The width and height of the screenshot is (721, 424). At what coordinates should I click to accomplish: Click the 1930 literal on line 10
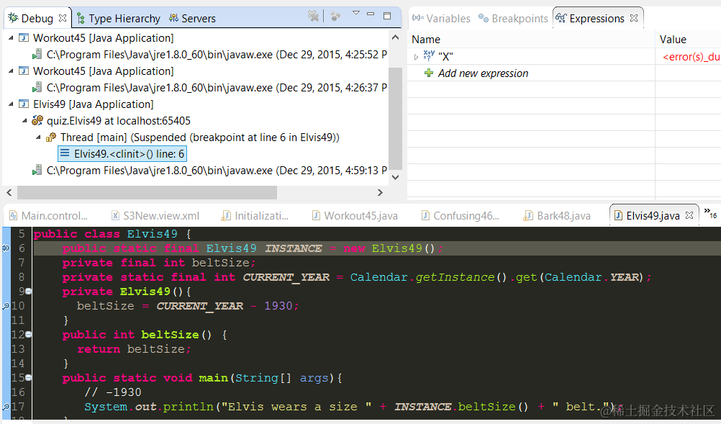pyautogui.click(x=278, y=306)
